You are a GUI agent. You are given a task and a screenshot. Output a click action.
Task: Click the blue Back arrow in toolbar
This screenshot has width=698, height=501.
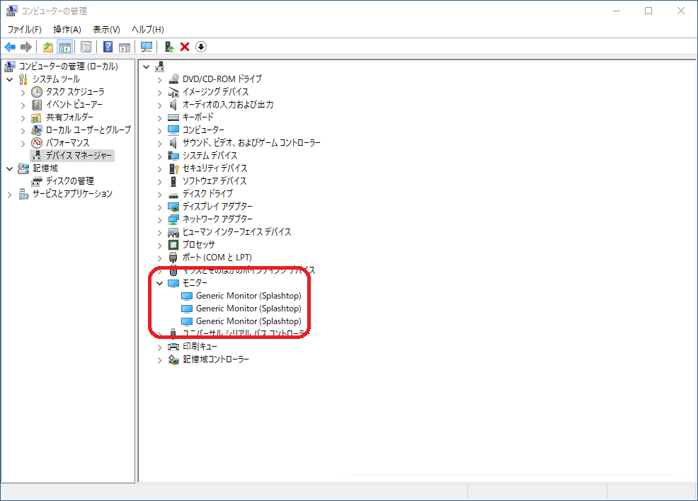coord(10,47)
